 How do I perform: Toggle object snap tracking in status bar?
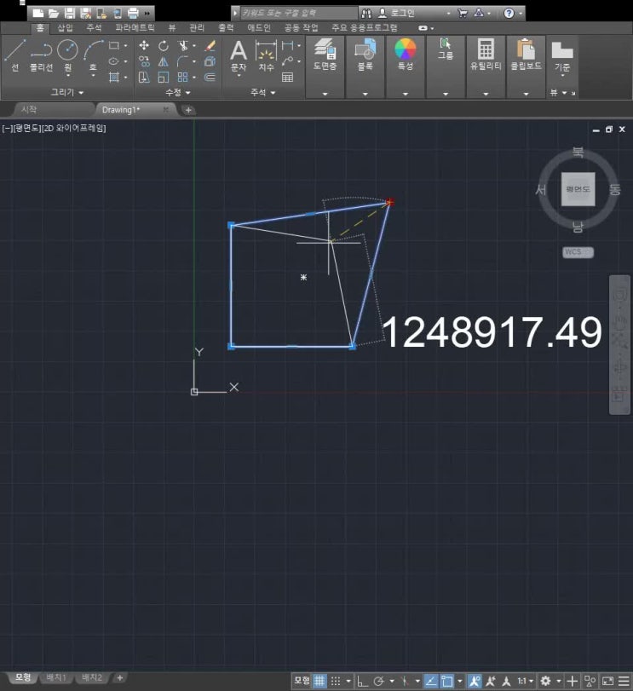click(x=430, y=681)
